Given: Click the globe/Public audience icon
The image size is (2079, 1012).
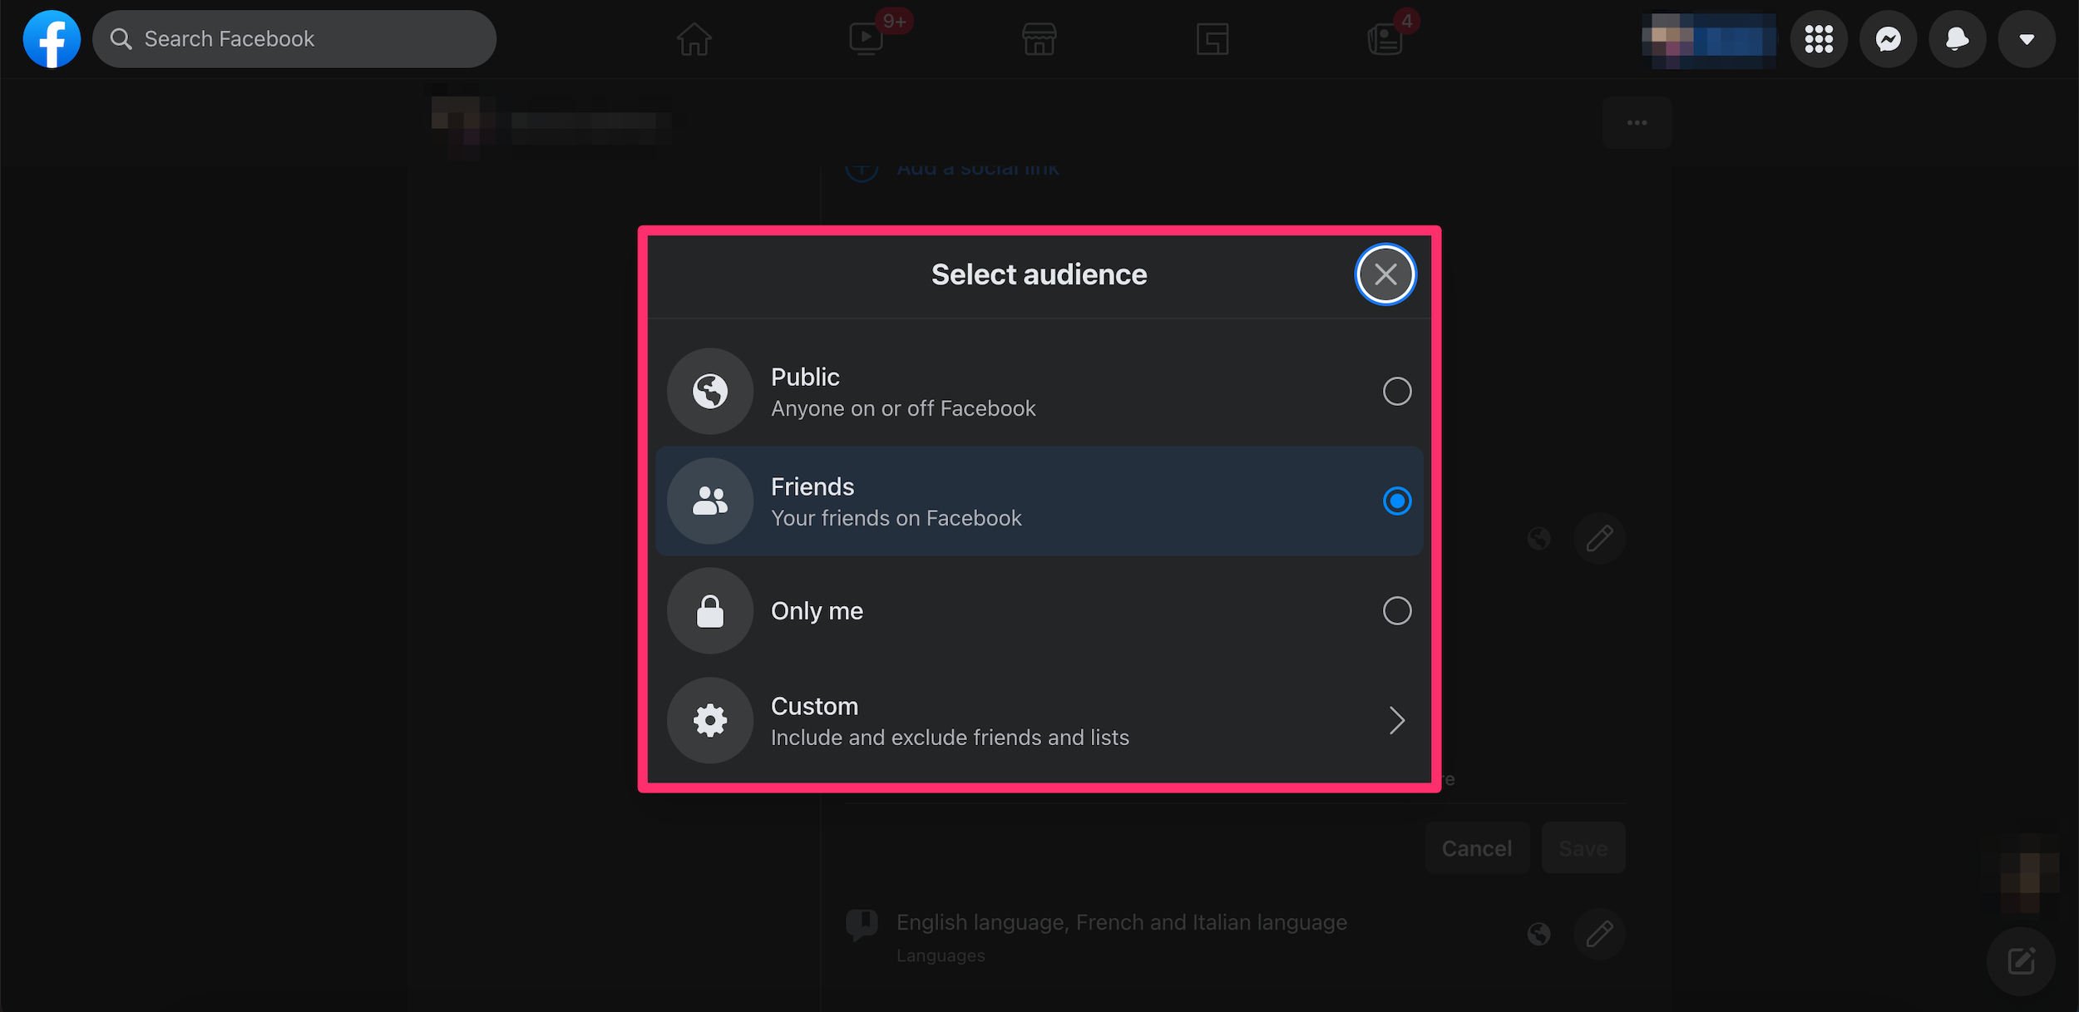Looking at the screenshot, I should point(709,390).
